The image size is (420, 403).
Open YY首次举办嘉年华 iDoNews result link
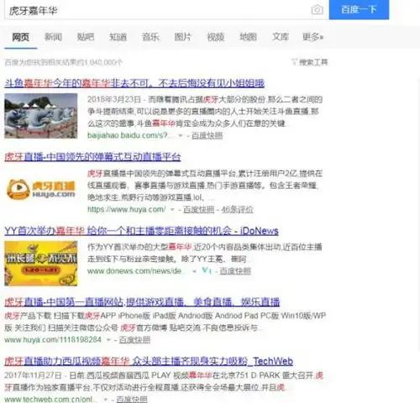[141, 231]
